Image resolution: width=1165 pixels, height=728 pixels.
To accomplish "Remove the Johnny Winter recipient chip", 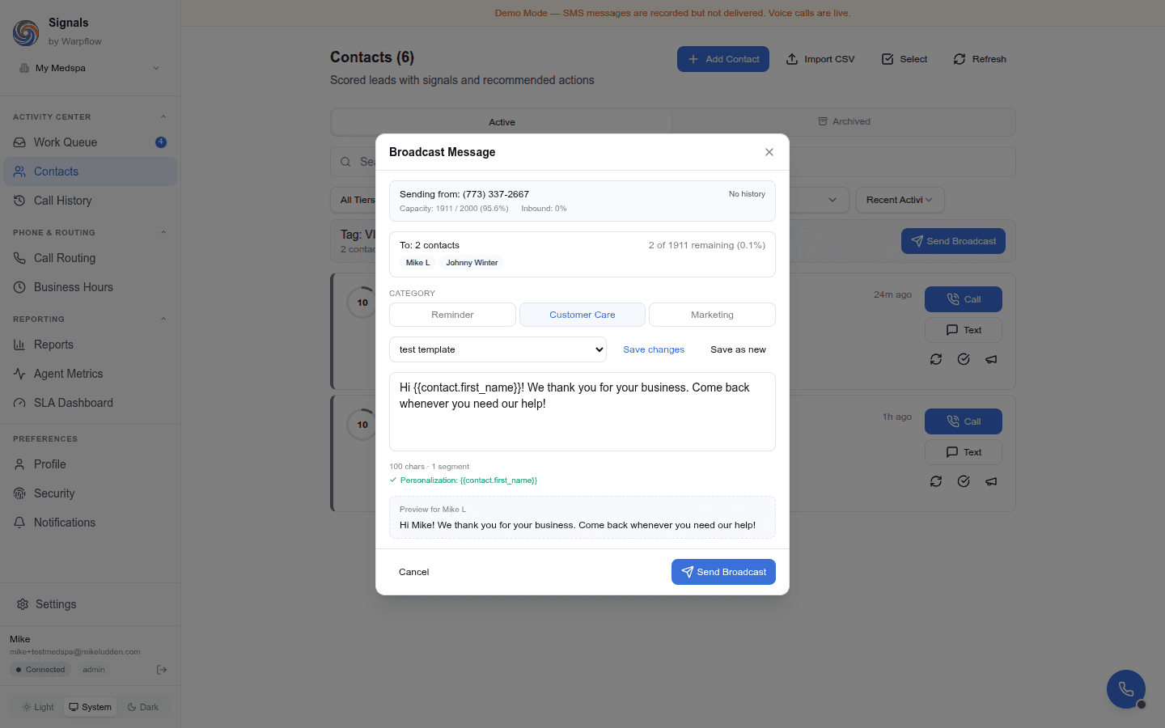I will [472, 262].
